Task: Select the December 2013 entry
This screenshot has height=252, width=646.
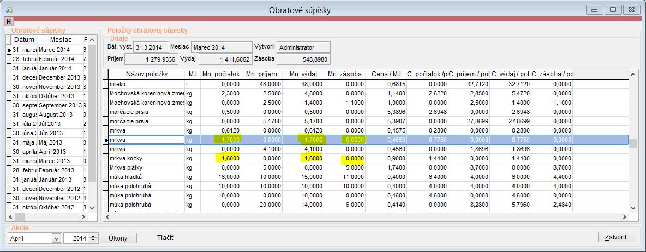Action: [x=59, y=77]
